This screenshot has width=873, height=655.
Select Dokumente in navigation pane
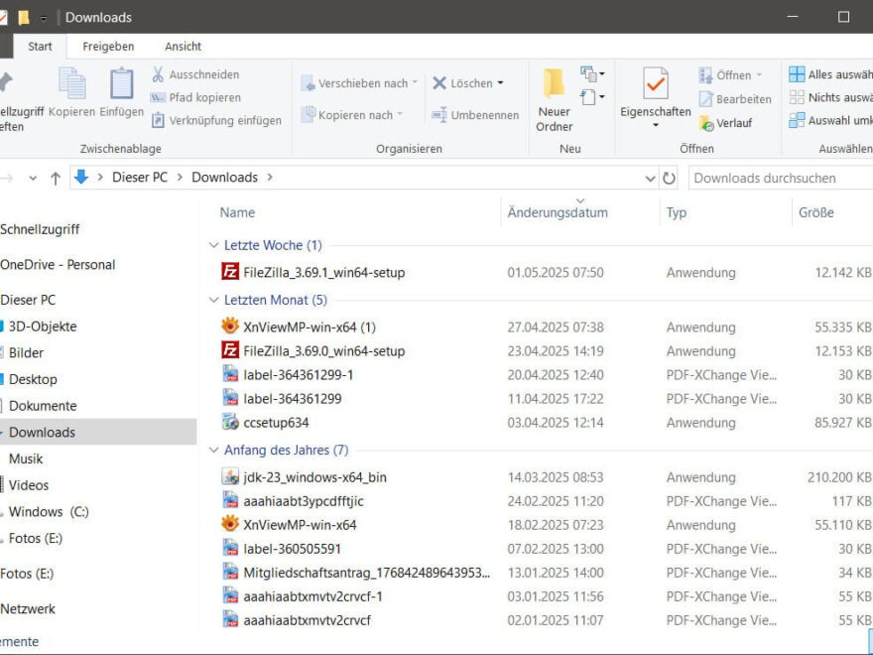pos(43,406)
